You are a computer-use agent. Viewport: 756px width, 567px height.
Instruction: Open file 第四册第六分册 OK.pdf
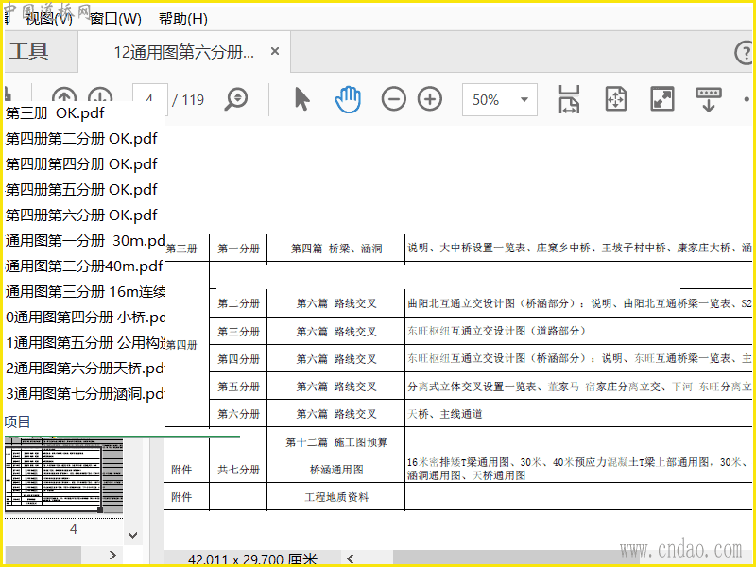point(81,215)
